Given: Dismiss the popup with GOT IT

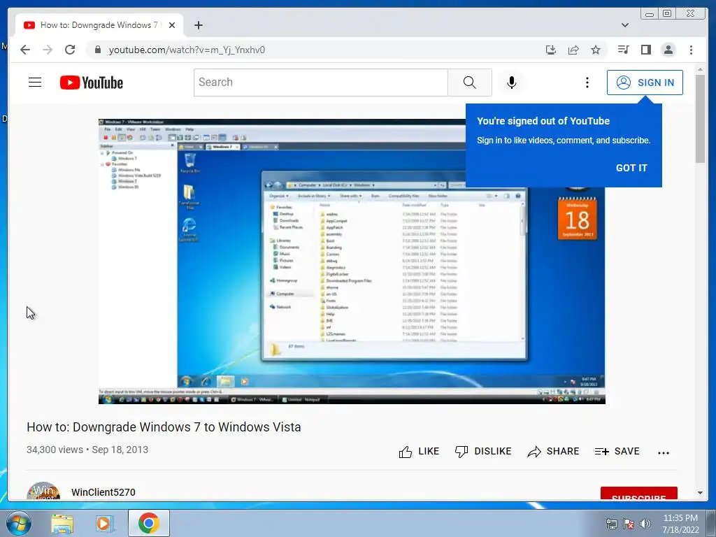Looking at the screenshot, I should tap(631, 168).
